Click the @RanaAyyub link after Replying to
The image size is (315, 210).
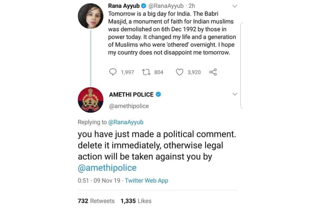pyautogui.click(x=126, y=122)
